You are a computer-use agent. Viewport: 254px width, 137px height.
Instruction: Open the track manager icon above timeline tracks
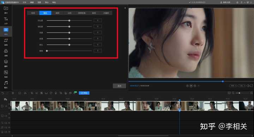coord(5,99)
